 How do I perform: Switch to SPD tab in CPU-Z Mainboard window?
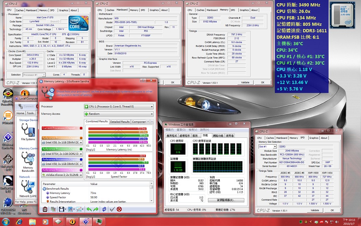click(x=143, y=10)
